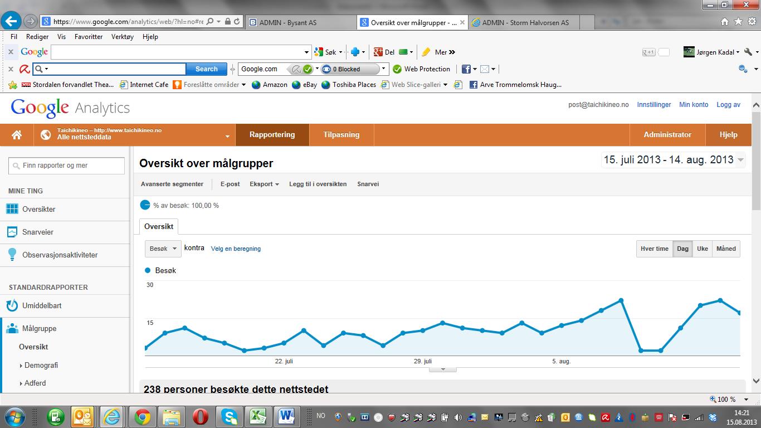Switch to ADMIN - Bysant AS tab
The image size is (761, 428).
300,22
